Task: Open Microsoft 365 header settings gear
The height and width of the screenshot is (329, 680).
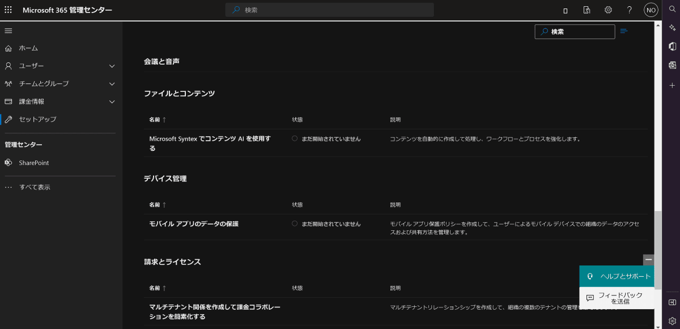Action: 608,10
